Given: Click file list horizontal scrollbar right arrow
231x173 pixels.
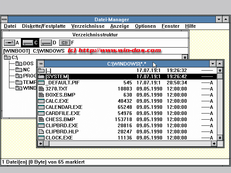Looking at the screenshot, I should click(214, 144).
